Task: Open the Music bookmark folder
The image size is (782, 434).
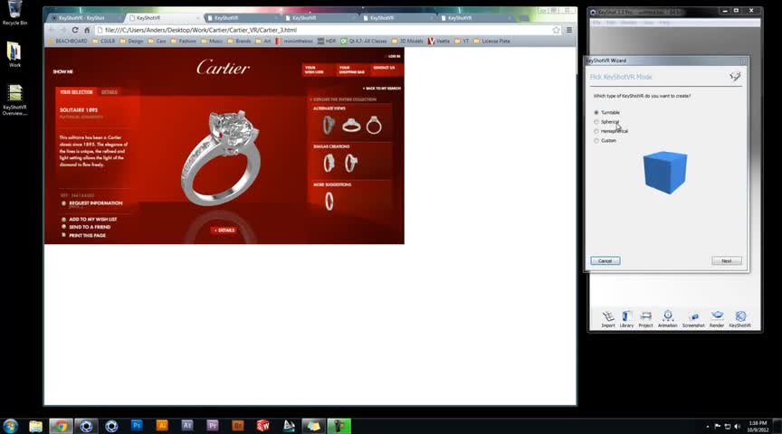Action: coord(212,42)
